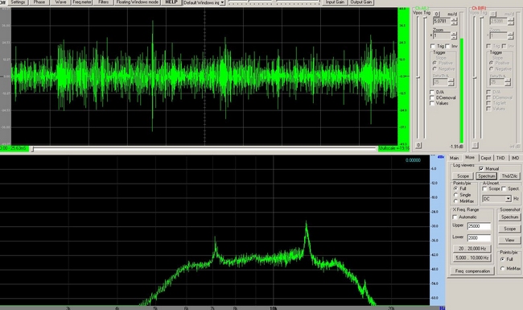The height and width of the screenshot is (310, 523).
Task: Open the Filters toolbar button
Action: (x=104, y=2)
